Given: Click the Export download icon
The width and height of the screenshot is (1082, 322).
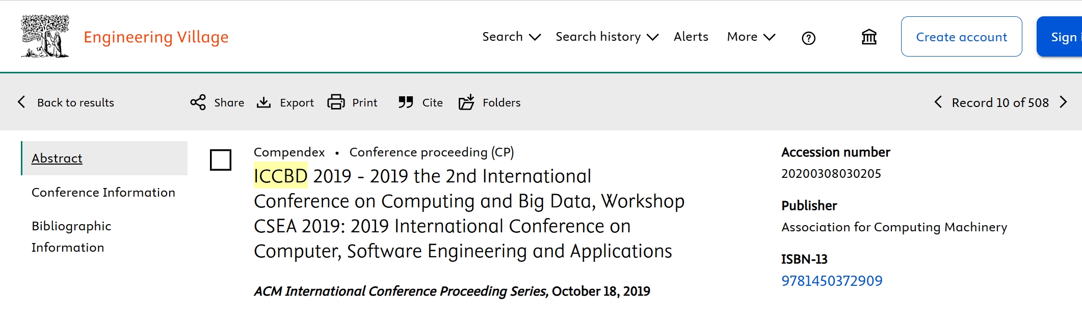Looking at the screenshot, I should pyautogui.click(x=263, y=102).
